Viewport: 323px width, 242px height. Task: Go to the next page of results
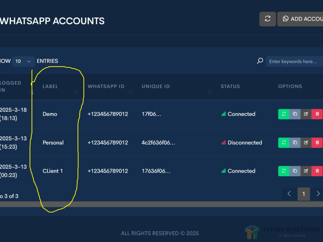[318, 194]
